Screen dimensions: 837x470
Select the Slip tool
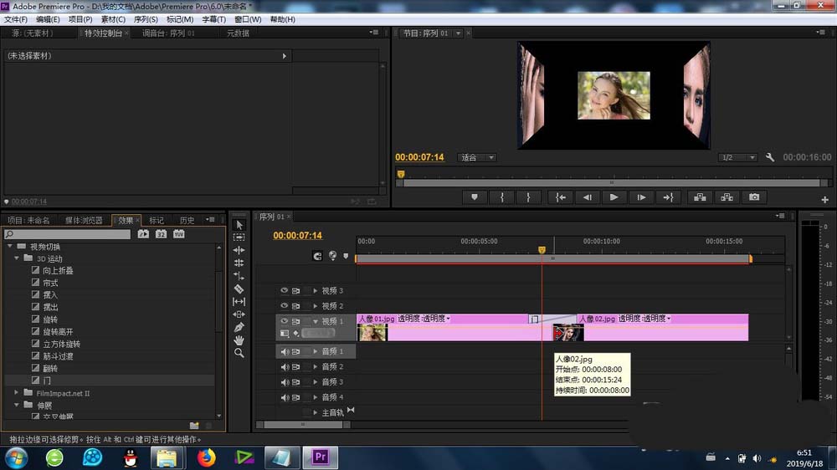tap(239, 301)
